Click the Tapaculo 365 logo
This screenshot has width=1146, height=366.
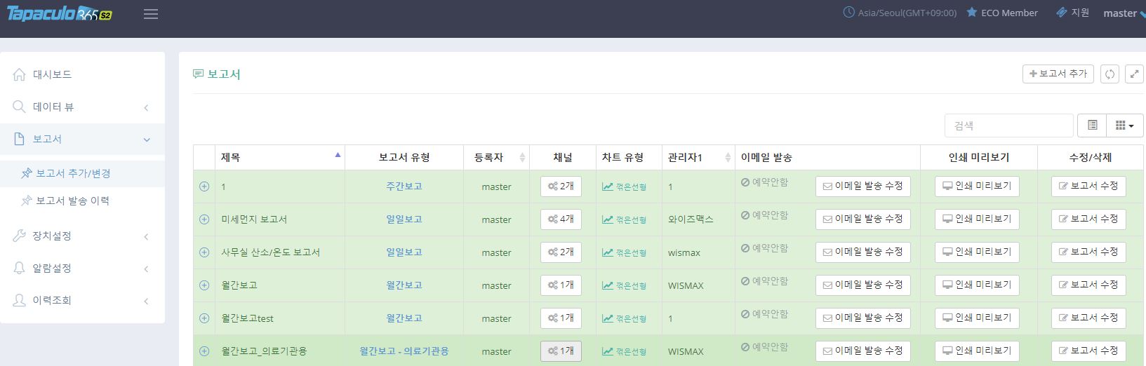point(60,14)
